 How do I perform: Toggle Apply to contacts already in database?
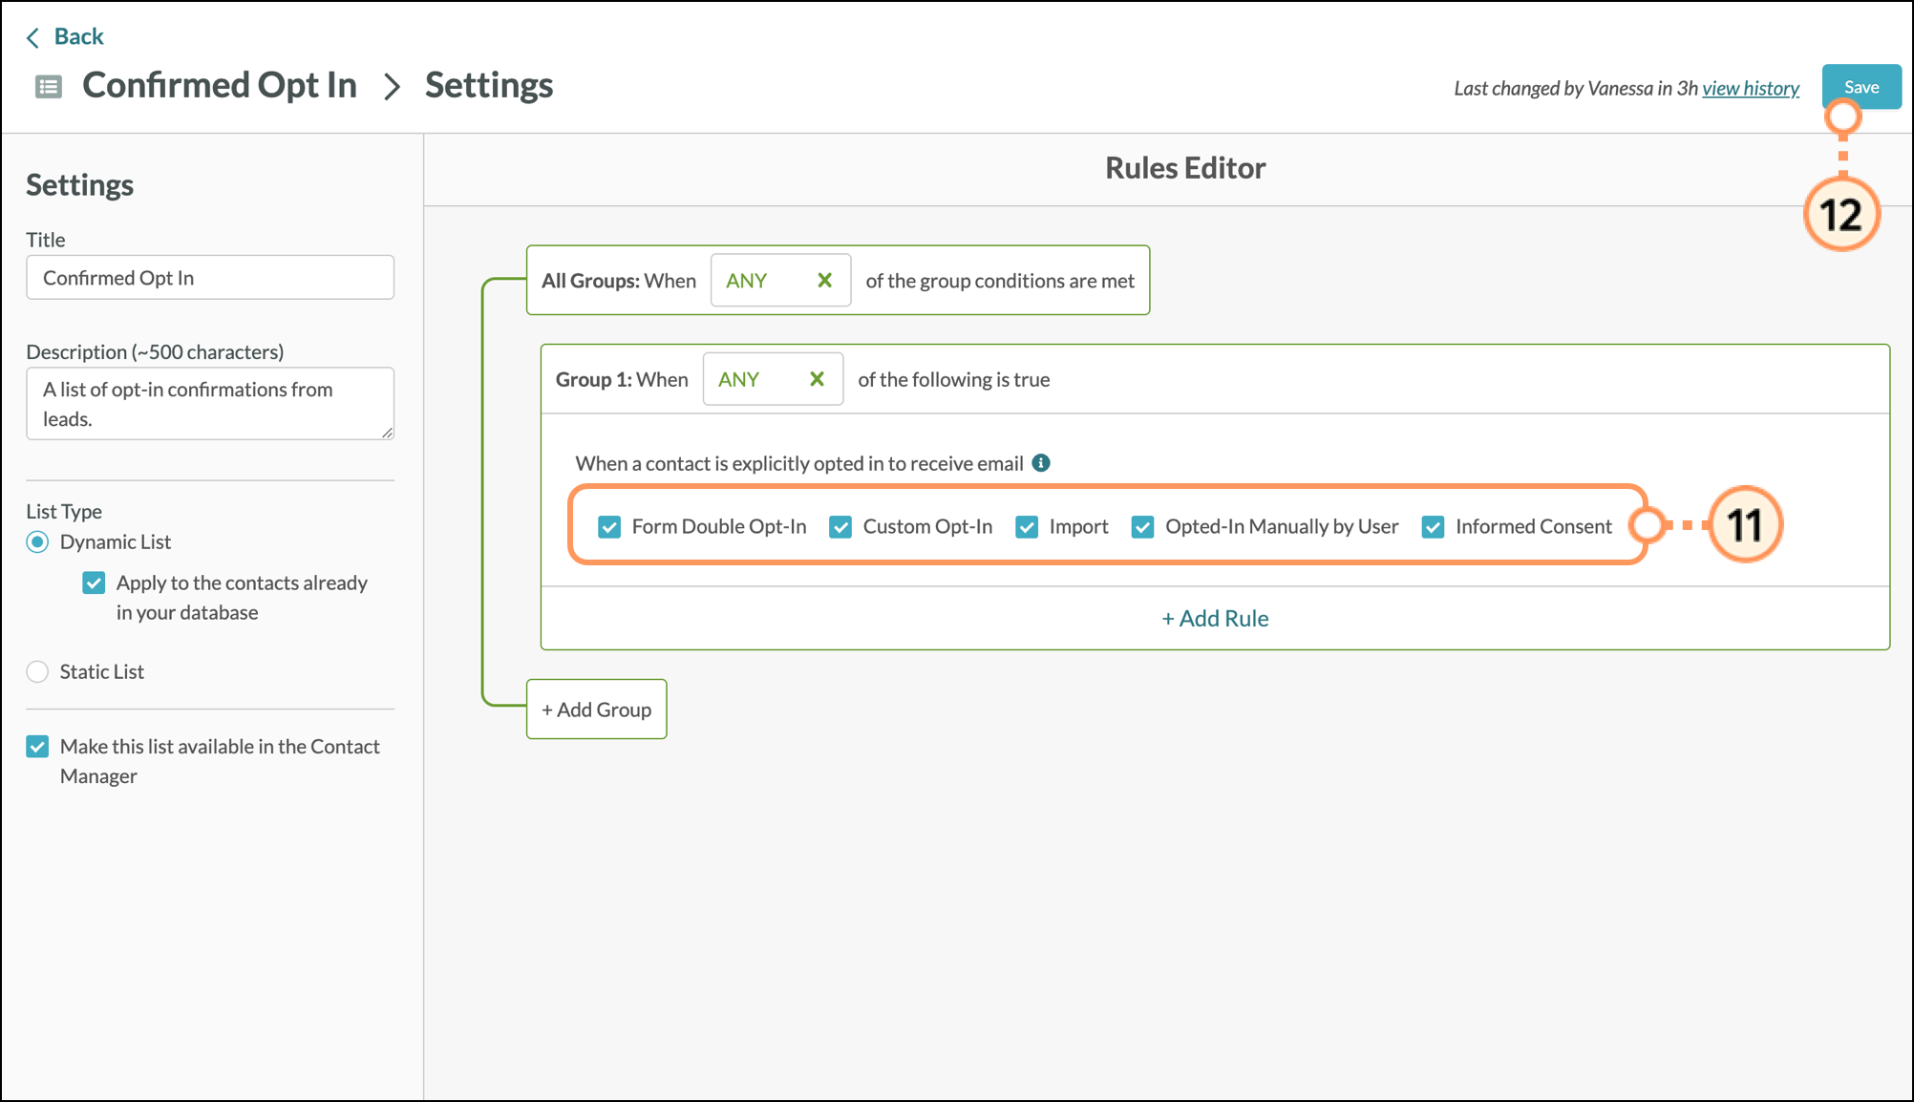click(94, 583)
